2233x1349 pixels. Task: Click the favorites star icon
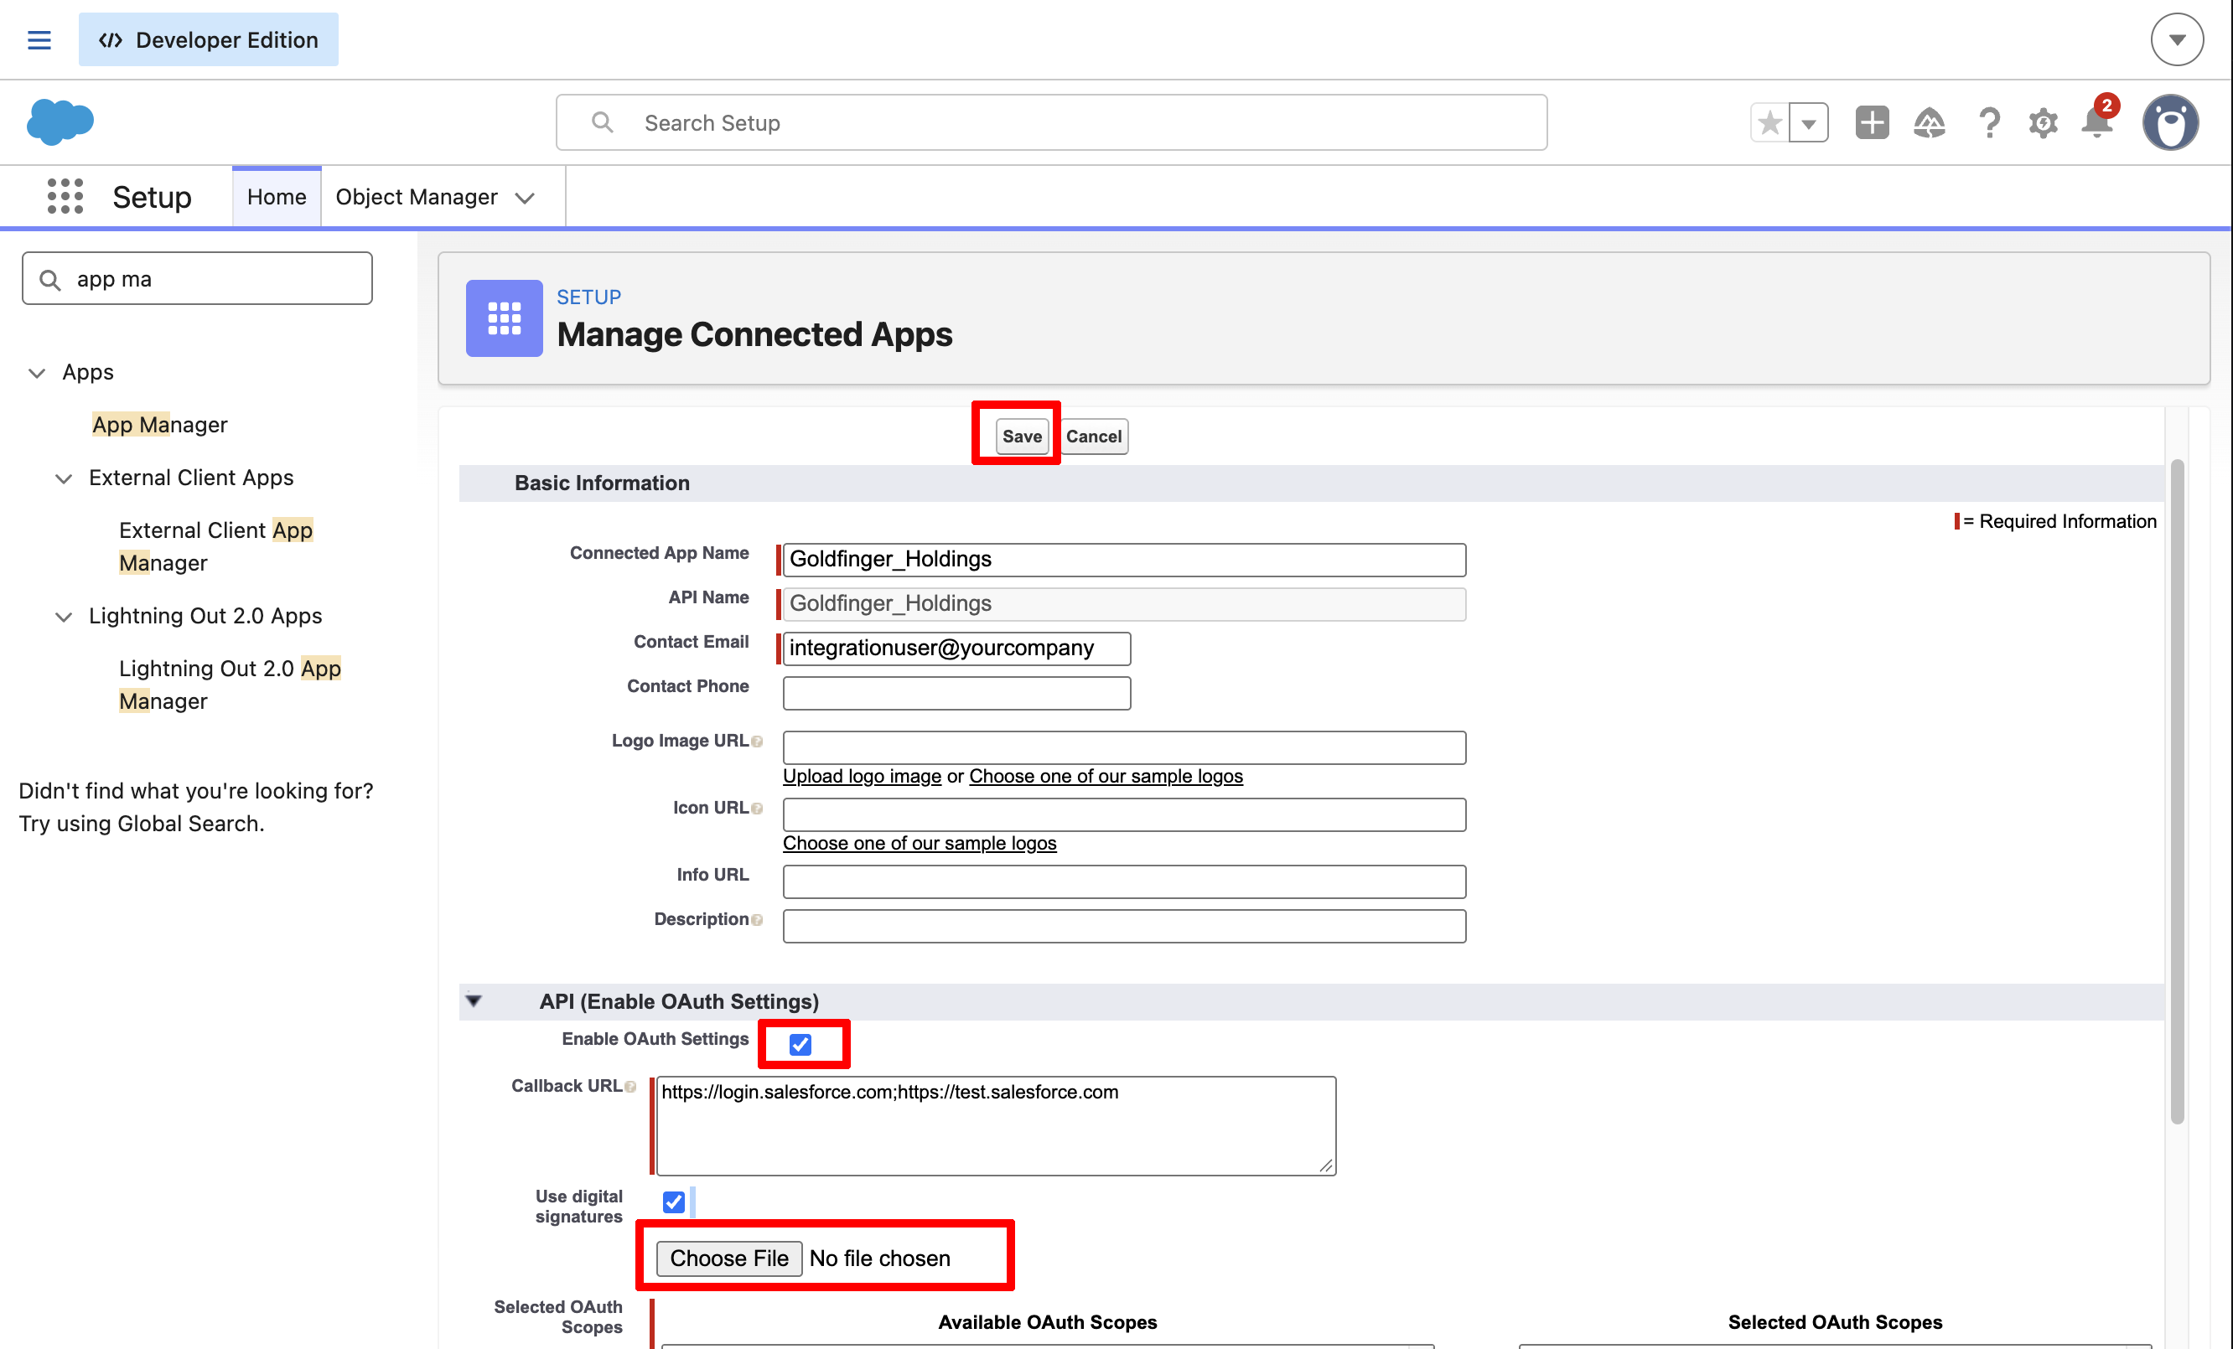pyautogui.click(x=1769, y=122)
